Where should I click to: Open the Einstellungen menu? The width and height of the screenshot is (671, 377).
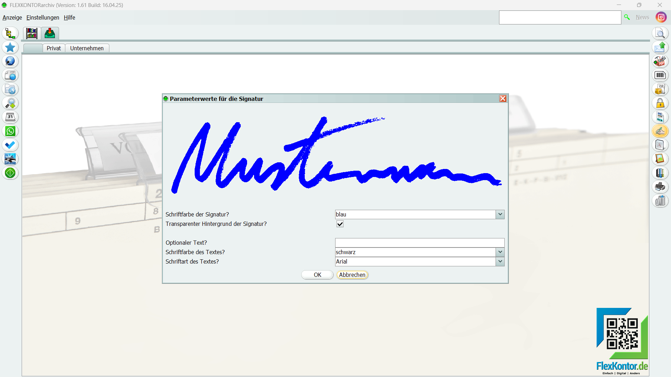[43, 17]
